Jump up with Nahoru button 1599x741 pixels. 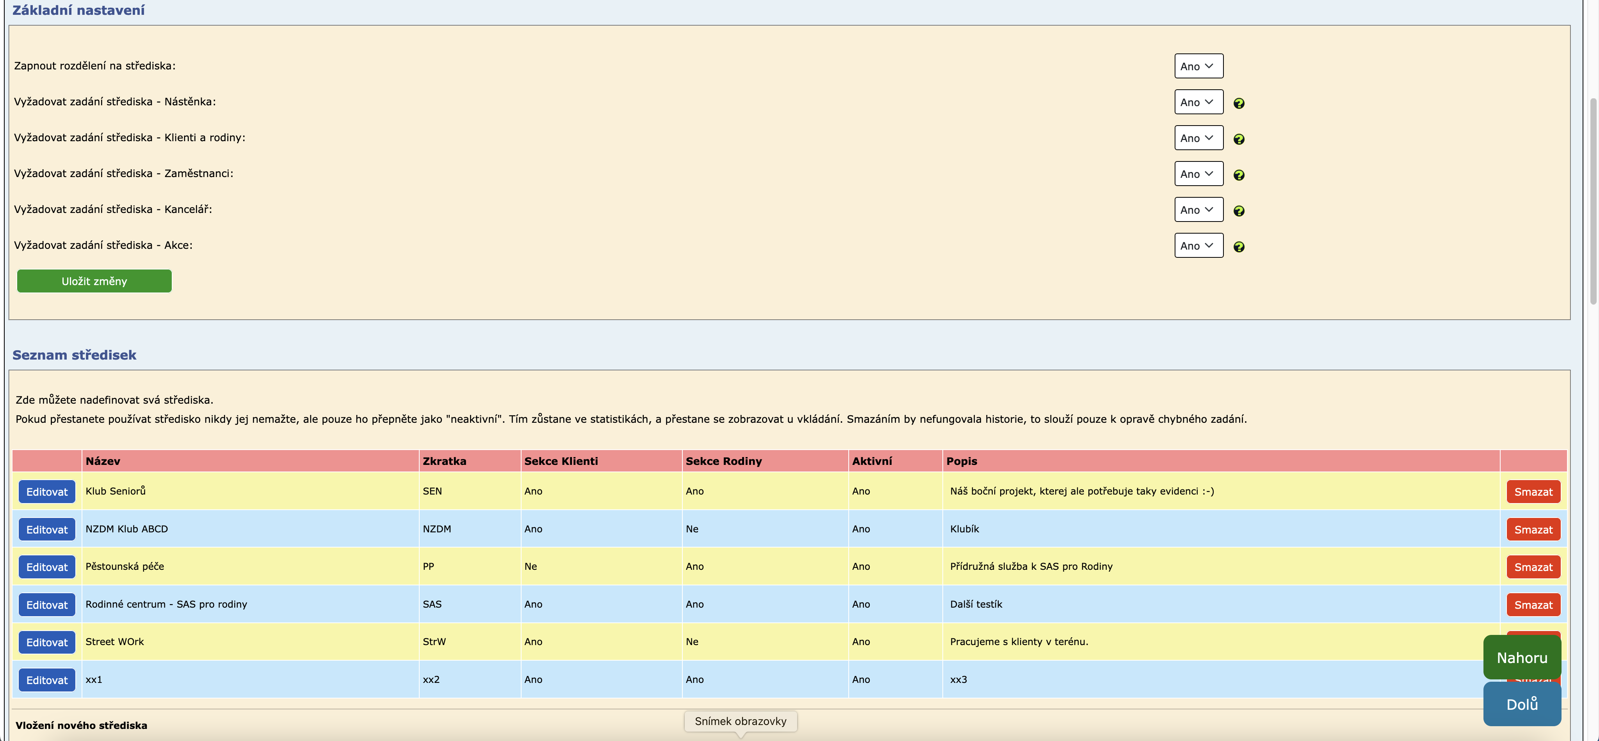pos(1521,657)
